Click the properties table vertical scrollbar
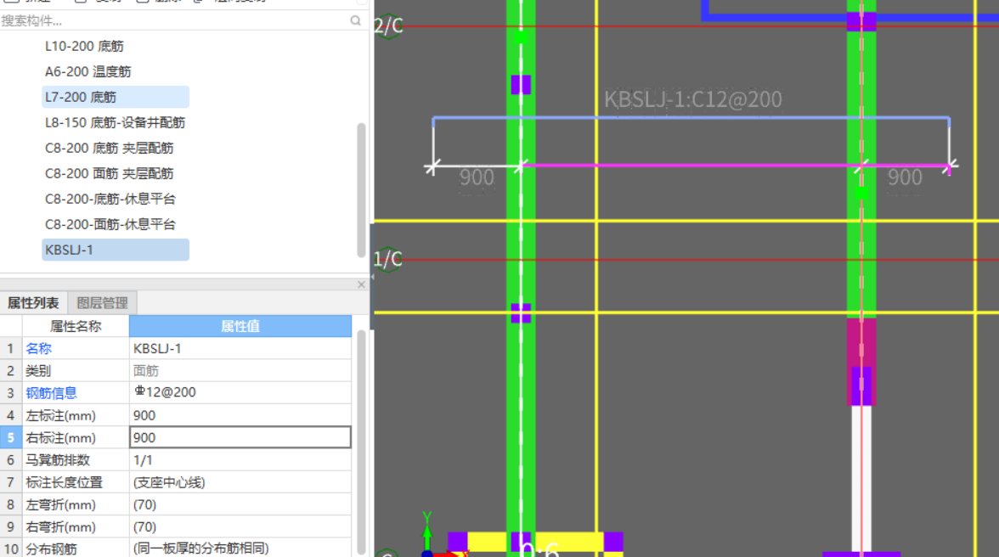The width and height of the screenshot is (999, 557). point(361,442)
